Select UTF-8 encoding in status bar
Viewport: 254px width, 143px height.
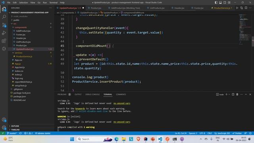click(202, 133)
